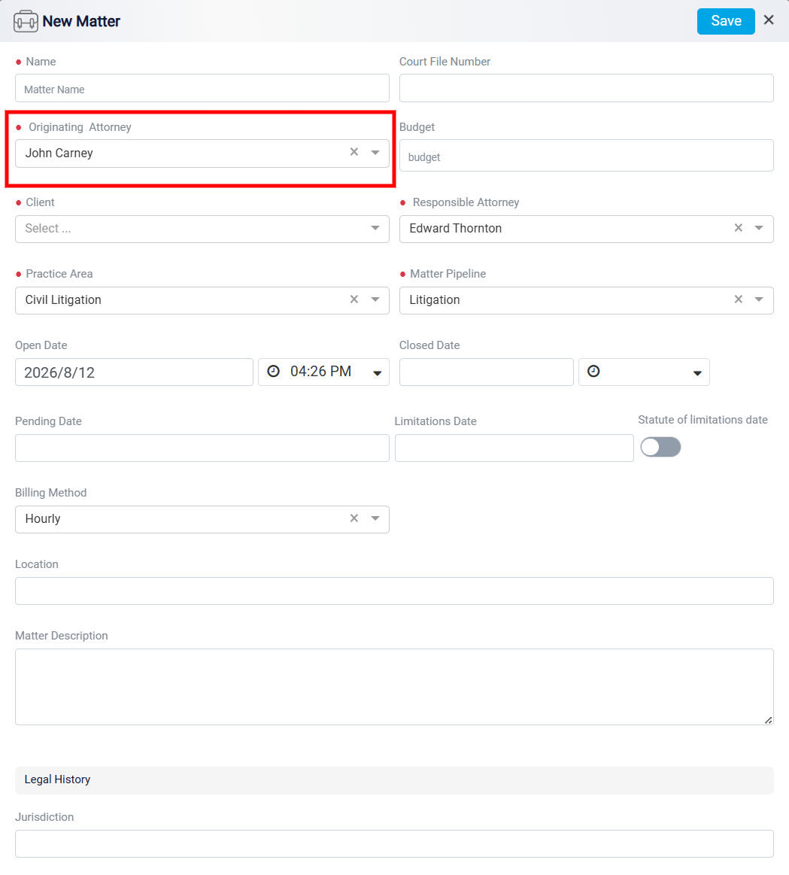Image resolution: width=789 pixels, height=875 pixels.
Task: Clear the Hourly billing method
Action: click(x=354, y=518)
